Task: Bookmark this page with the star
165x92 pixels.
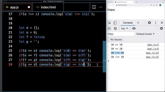Action: (157, 5)
